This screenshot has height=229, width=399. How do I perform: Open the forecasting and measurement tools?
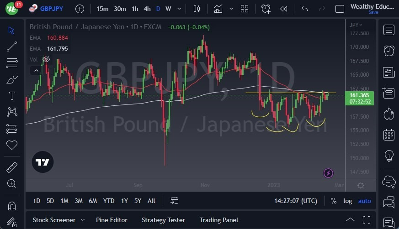coord(12,129)
